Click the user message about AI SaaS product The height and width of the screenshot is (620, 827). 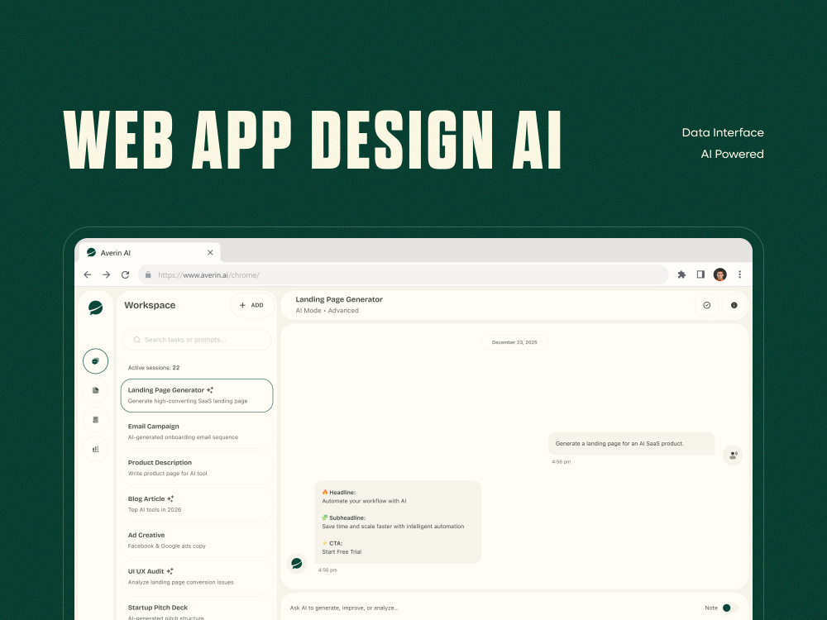click(631, 443)
